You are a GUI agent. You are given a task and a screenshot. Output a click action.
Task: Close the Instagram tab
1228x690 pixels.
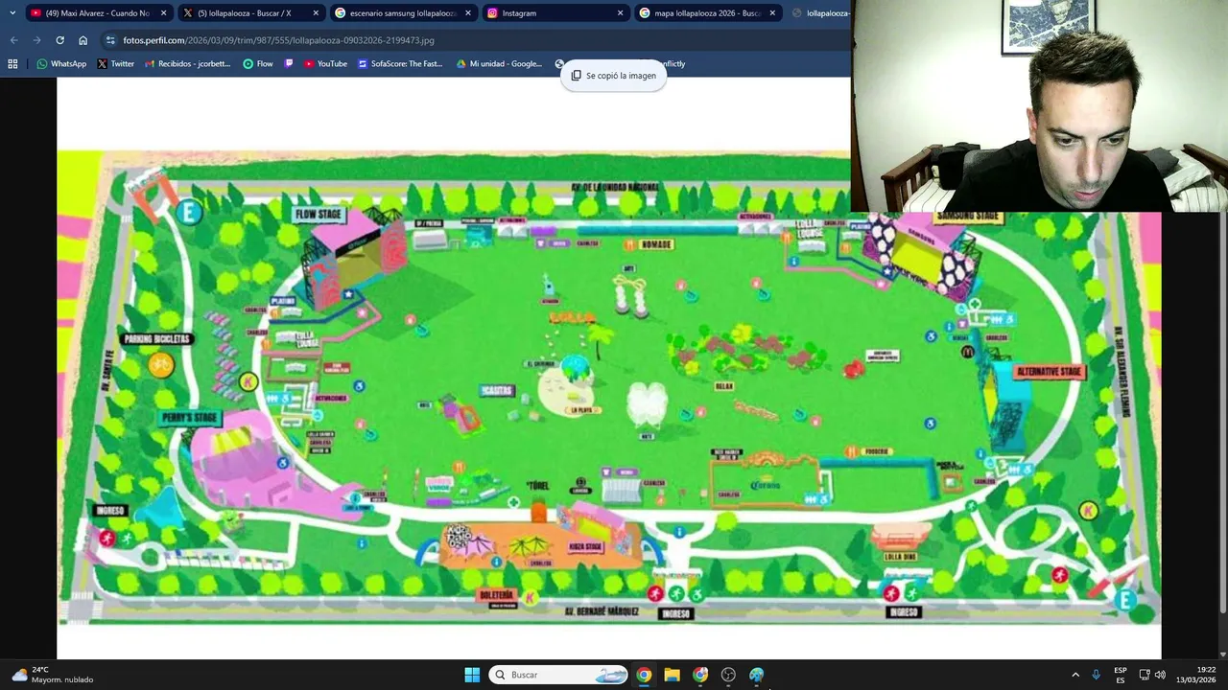point(620,13)
